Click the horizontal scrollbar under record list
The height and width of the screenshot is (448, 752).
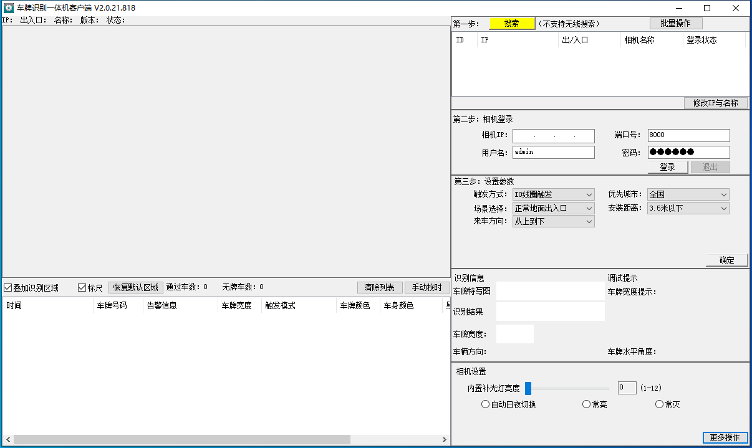pos(181,440)
